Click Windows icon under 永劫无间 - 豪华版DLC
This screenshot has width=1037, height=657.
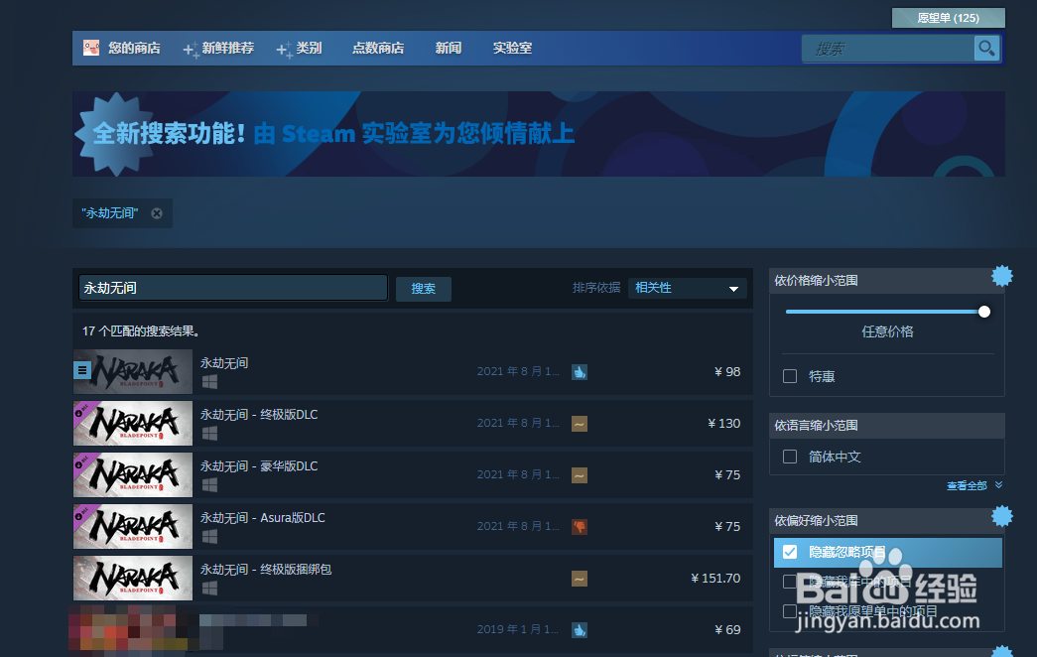coord(209,485)
